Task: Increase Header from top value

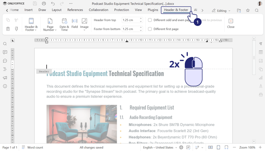Action: [x=141, y=19]
